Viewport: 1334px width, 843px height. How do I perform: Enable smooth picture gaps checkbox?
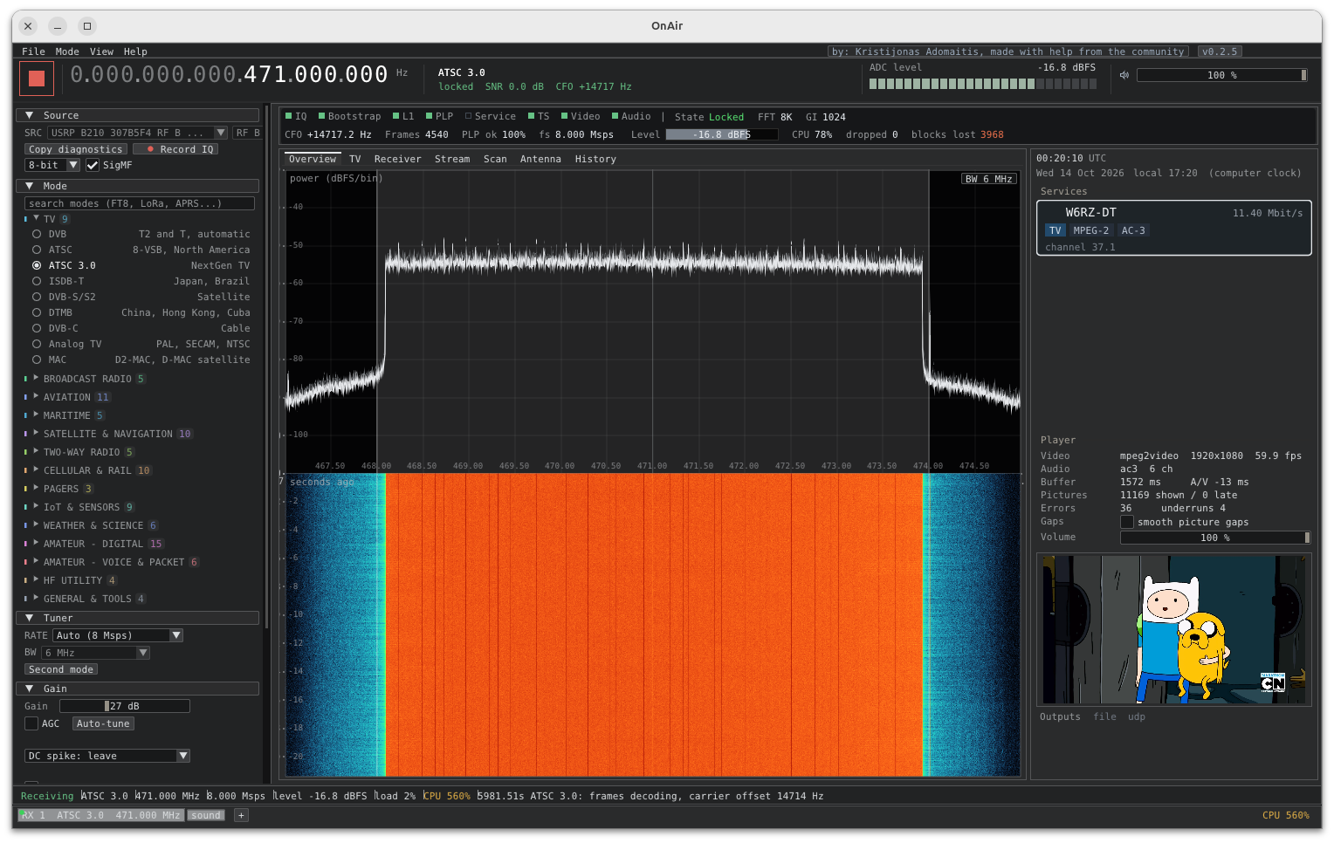tap(1127, 522)
